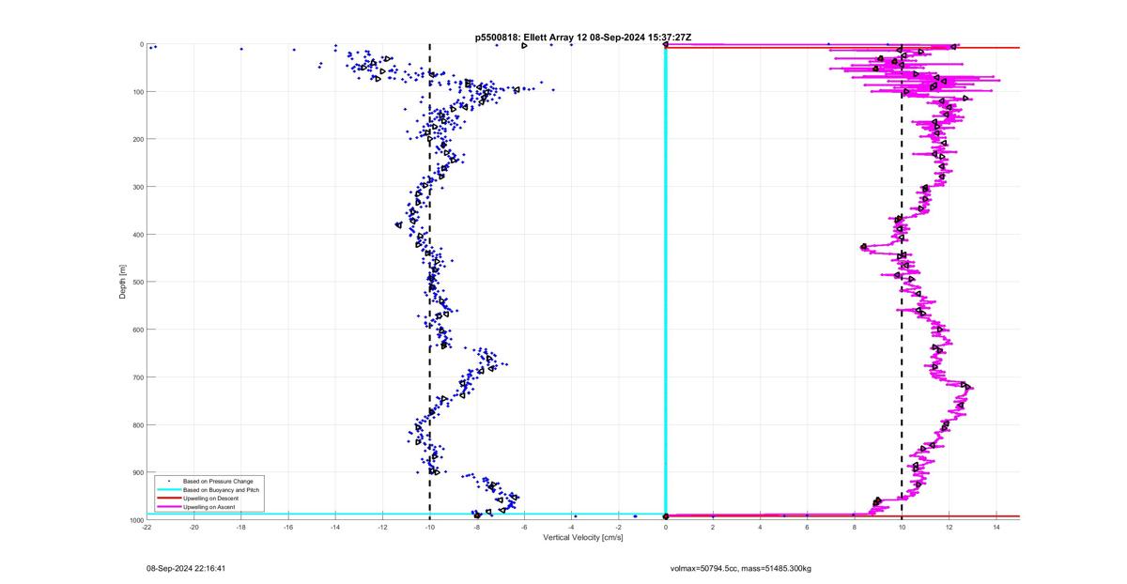1127x584 pixels.
Task: Click velocity axis tick label '-2'
Action: pyautogui.click(x=618, y=527)
